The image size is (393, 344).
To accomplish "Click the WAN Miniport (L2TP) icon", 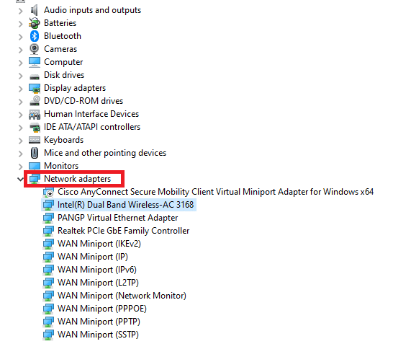I will pyautogui.click(x=48, y=283).
